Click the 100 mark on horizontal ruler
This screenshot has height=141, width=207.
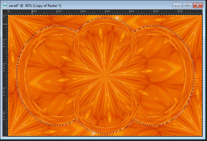click(33, 12)
